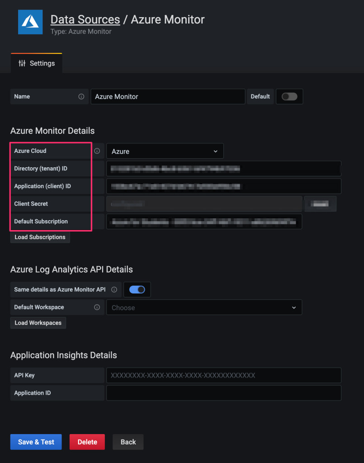The width and height of the screenshot is (364, 463).
Task: Focus the Application ID input under Application Insights
Action: (x=224, y=393)
